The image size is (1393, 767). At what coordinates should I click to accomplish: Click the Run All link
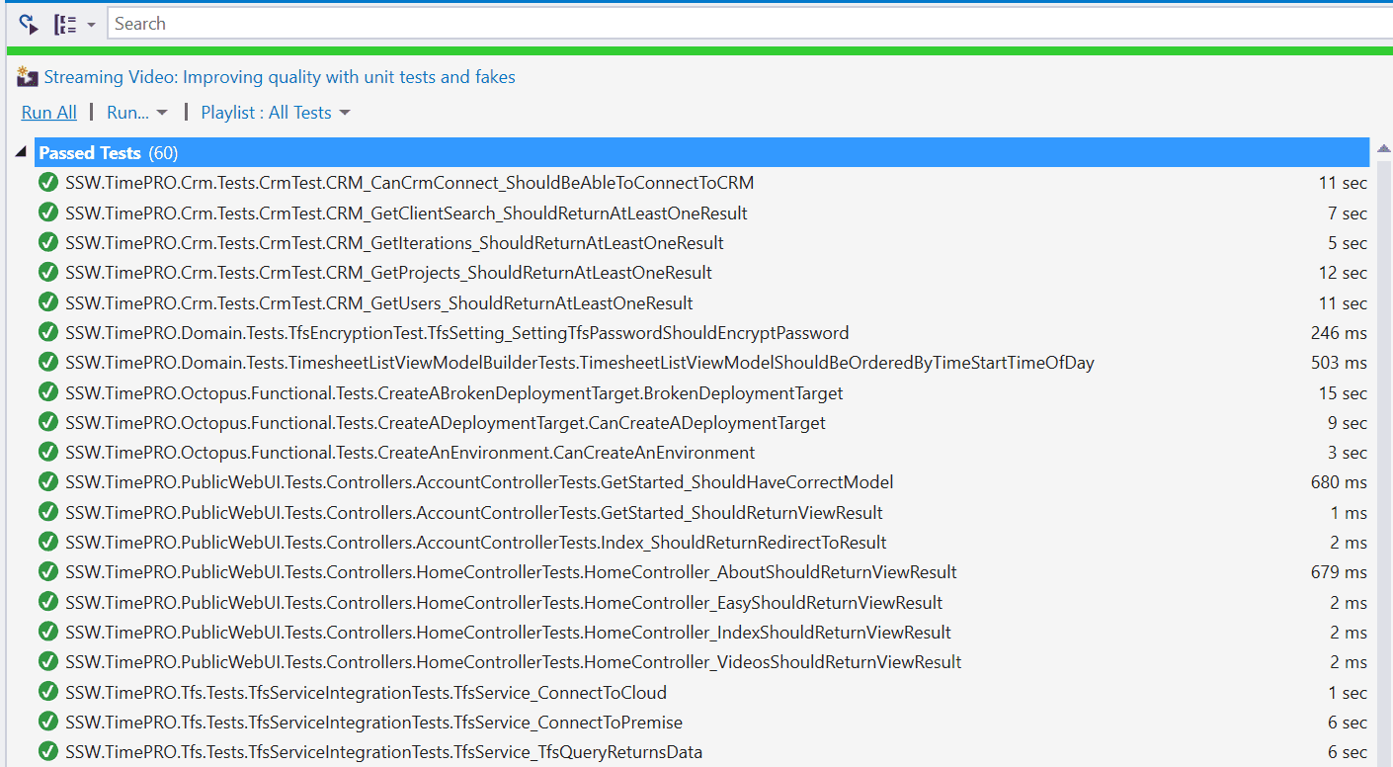(49, 113)
